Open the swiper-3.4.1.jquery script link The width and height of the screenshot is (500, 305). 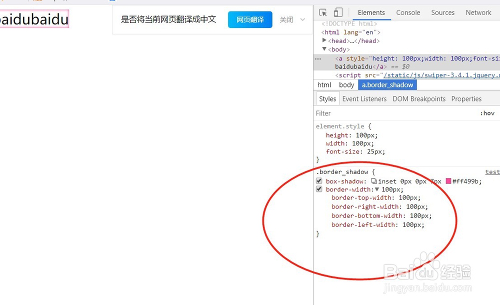[x=441, y=75]
